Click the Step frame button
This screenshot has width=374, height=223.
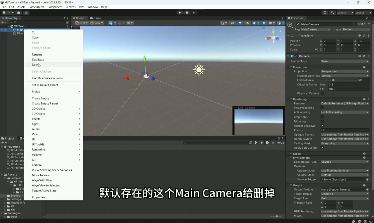click(x=194, y=13)
